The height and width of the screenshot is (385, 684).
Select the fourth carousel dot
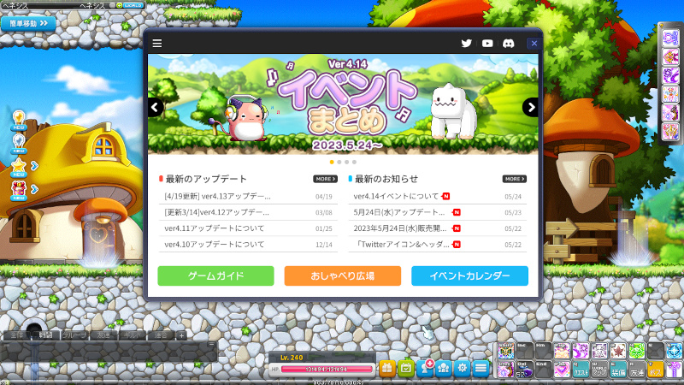(354, 162)
